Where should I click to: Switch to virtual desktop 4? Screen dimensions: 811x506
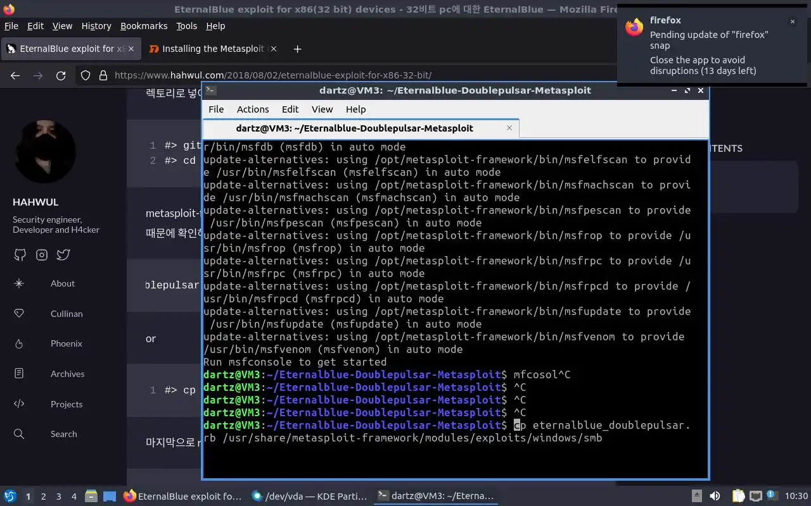[x=73, y=497]
